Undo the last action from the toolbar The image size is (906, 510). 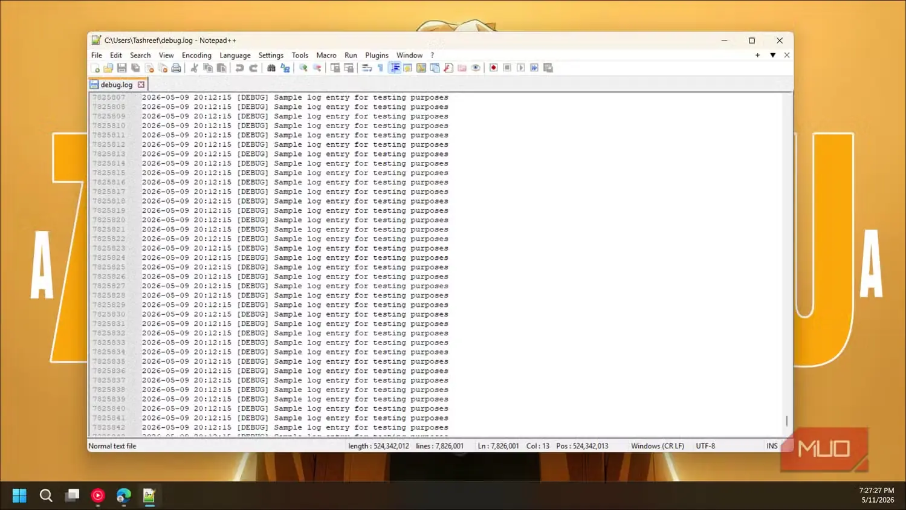239,68
